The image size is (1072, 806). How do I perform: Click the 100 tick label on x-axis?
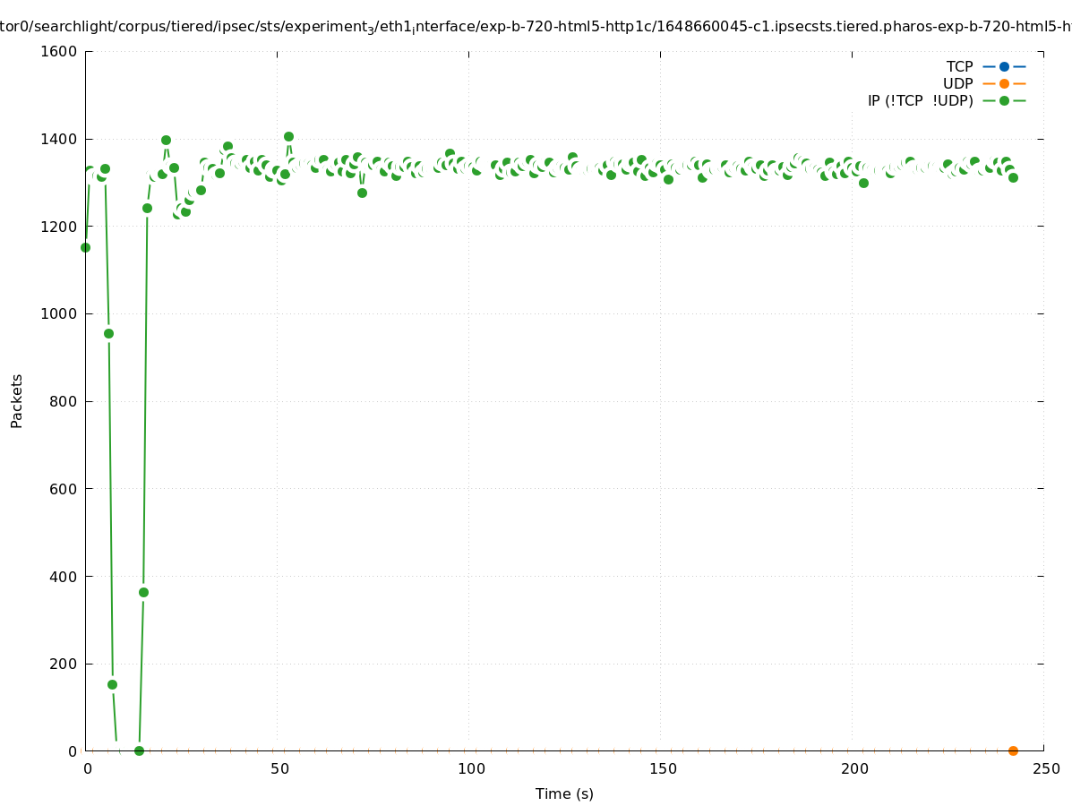(471, 768)
